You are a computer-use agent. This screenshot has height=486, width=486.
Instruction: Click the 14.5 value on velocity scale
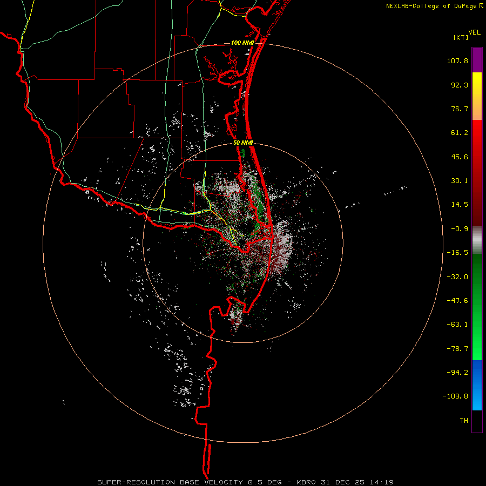460,205
